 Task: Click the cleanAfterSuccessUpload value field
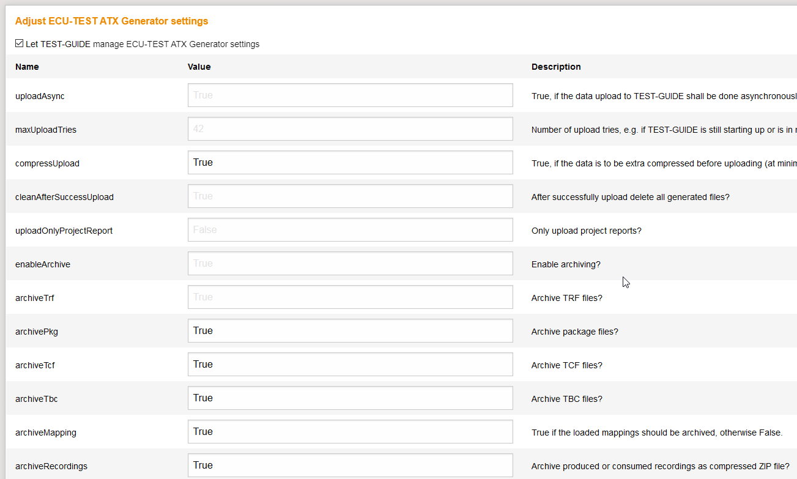pyautogui.click(x=350, y=196)
